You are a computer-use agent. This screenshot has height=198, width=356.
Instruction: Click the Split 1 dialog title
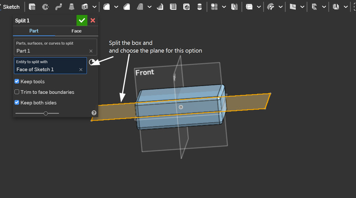click(x=22, y=20)
